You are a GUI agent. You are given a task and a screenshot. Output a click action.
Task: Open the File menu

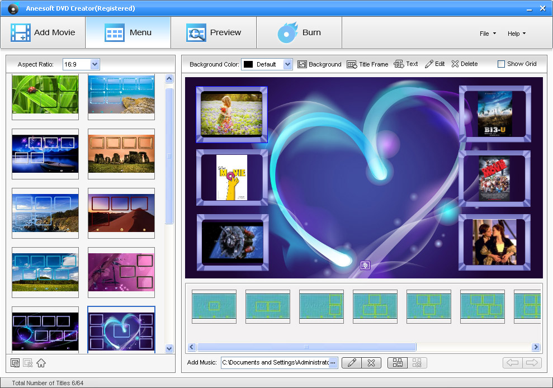click(488, 34)
